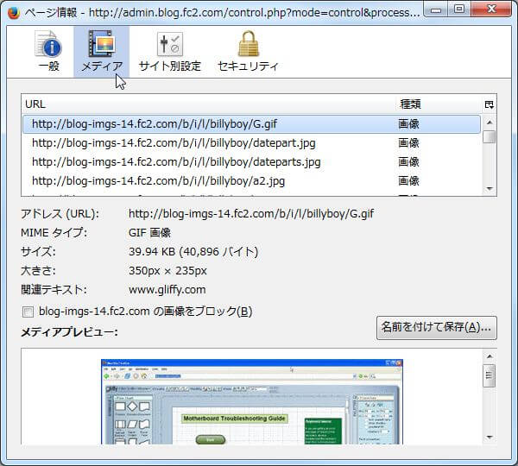This screenshot has width=518, height=466.
Task: Click the related text www.gliffy.com
Action: coord(167,290)
